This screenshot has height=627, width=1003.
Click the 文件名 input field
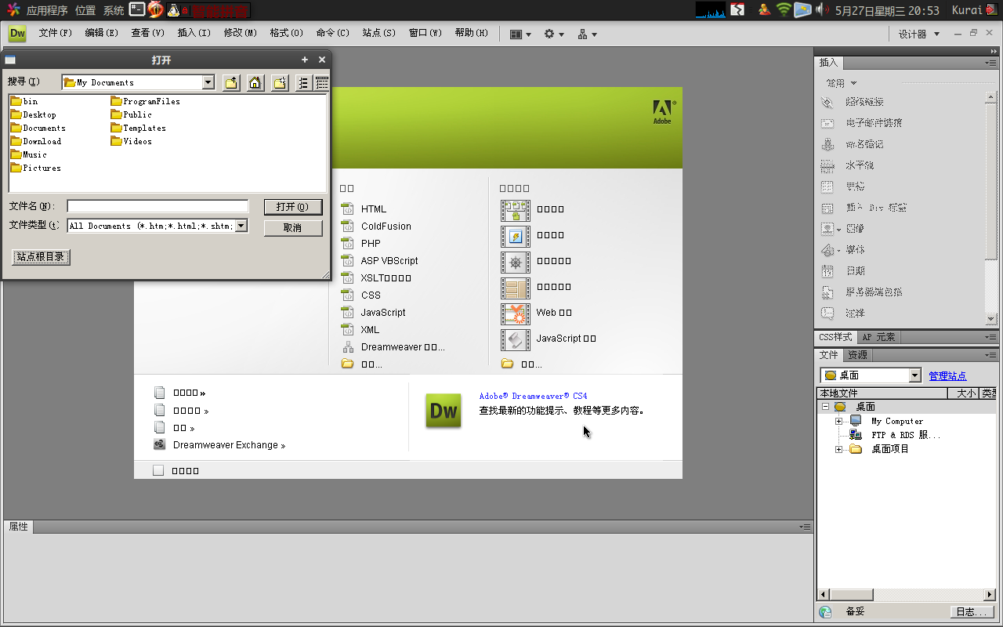pyautogui.click(x=158, y=206)
